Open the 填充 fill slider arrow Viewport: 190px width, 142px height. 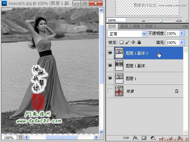(x=182, y=42)
